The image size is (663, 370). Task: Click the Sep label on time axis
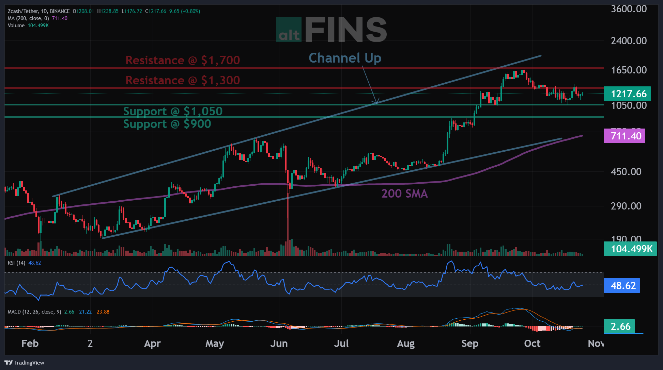470,343
